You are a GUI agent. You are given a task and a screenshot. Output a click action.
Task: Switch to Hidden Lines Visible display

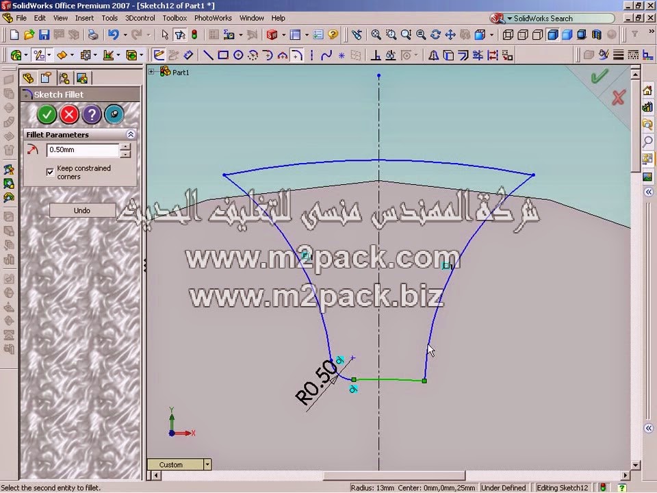pos(522,34)
